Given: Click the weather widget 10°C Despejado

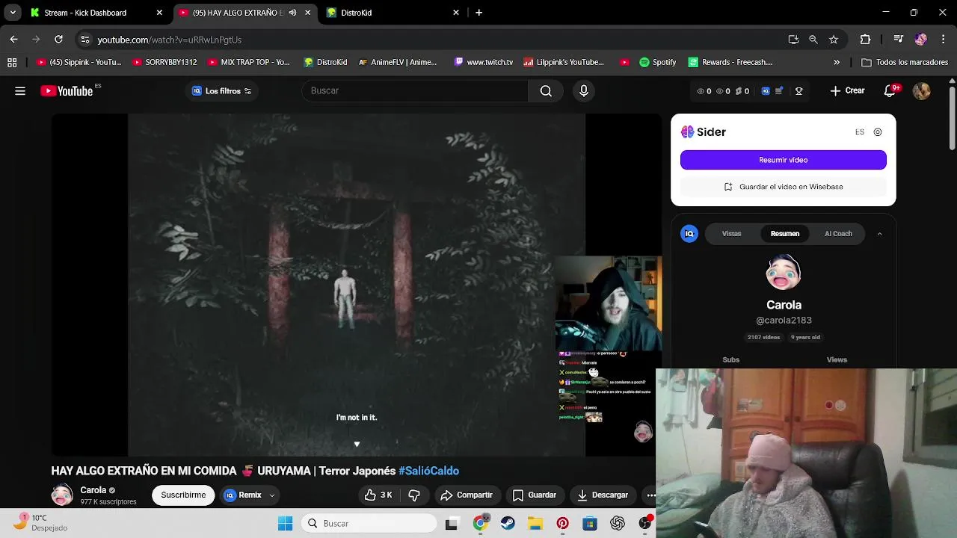Looking at the screenshot, I should click(x=42, y=522).
